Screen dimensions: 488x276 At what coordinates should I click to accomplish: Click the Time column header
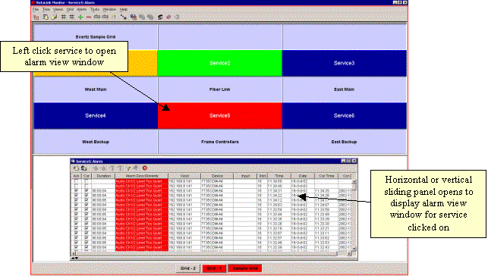279,176
